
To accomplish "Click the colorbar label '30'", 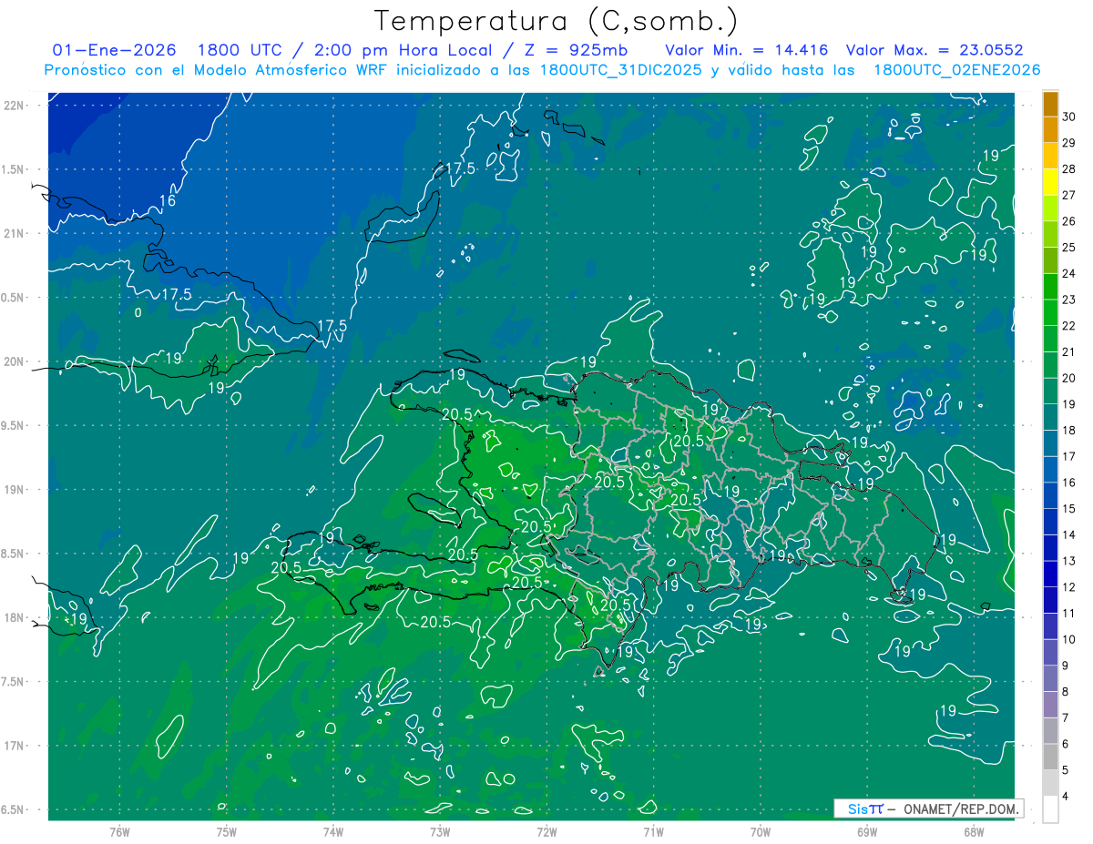I will tap(1069, 117).
